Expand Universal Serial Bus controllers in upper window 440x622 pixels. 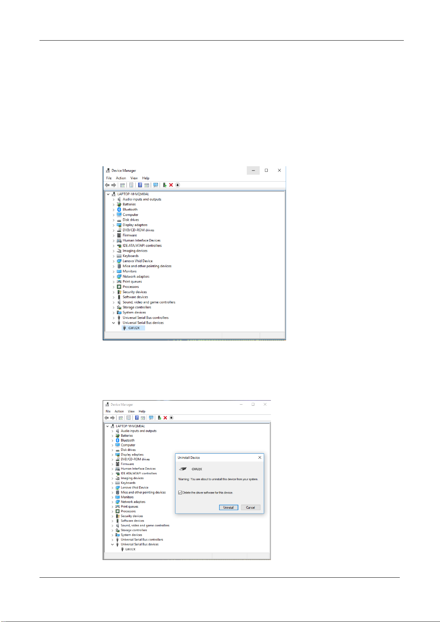pos(114,318)
